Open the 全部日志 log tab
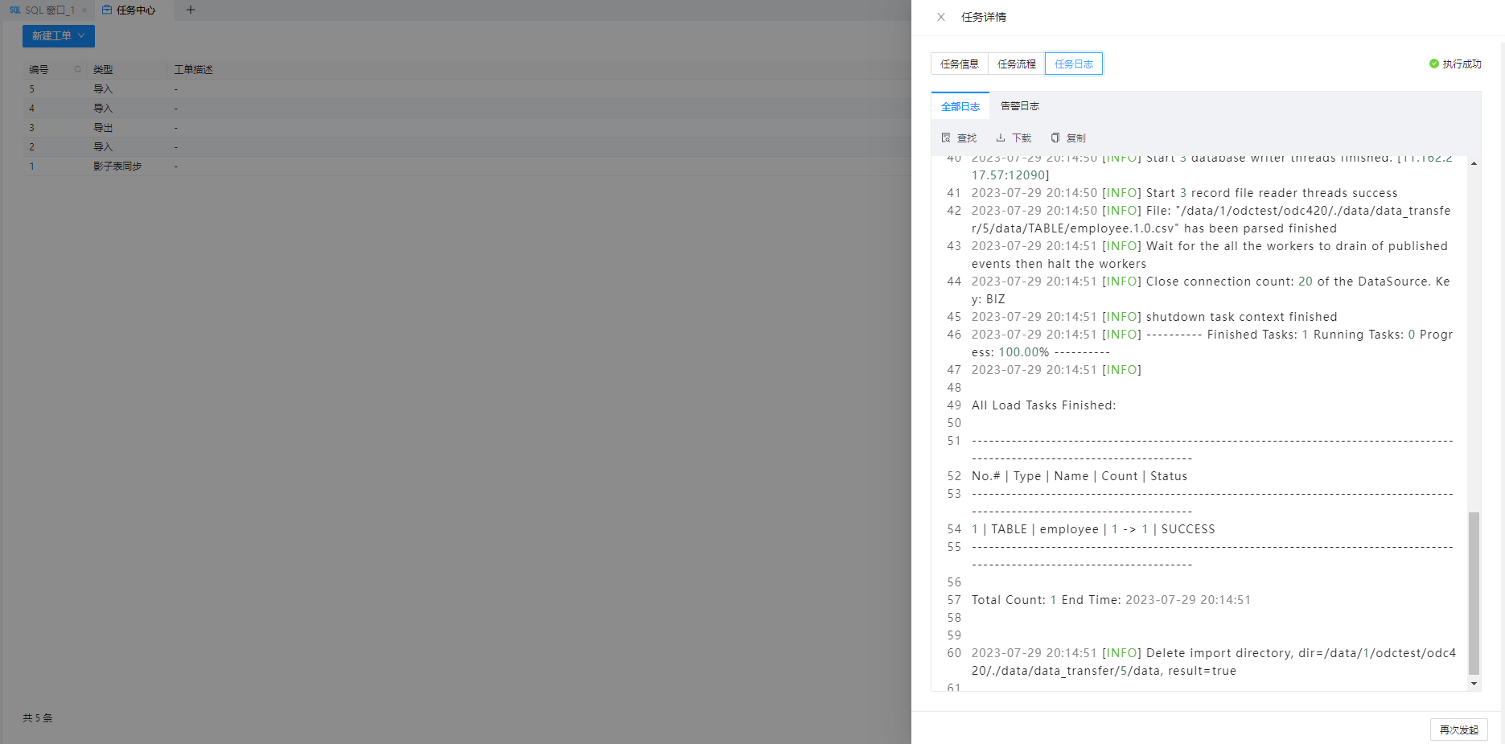This screenshot has height=744, width=1505. (x=960, y=106)
